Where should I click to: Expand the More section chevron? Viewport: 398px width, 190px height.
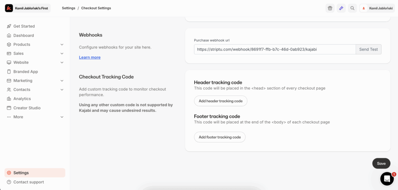point(62,117)
